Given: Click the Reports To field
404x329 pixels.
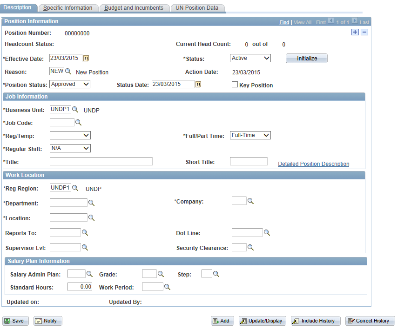Looking at the screenshot, I should tap(65, 232).
